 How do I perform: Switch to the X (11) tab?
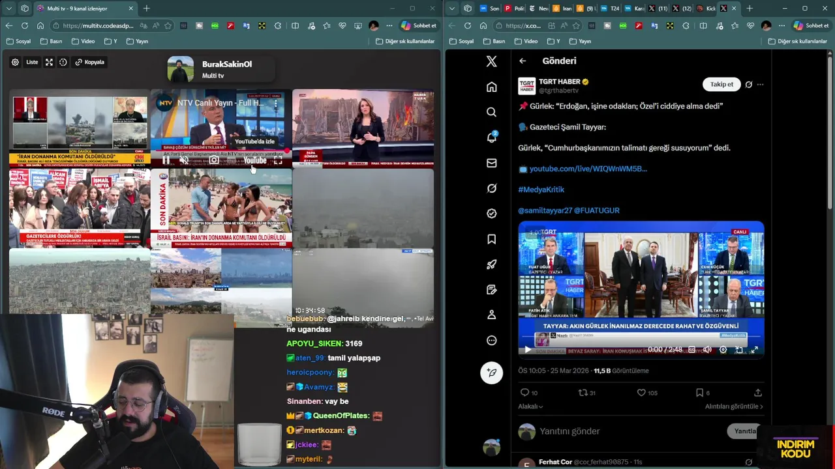point(658,8)
